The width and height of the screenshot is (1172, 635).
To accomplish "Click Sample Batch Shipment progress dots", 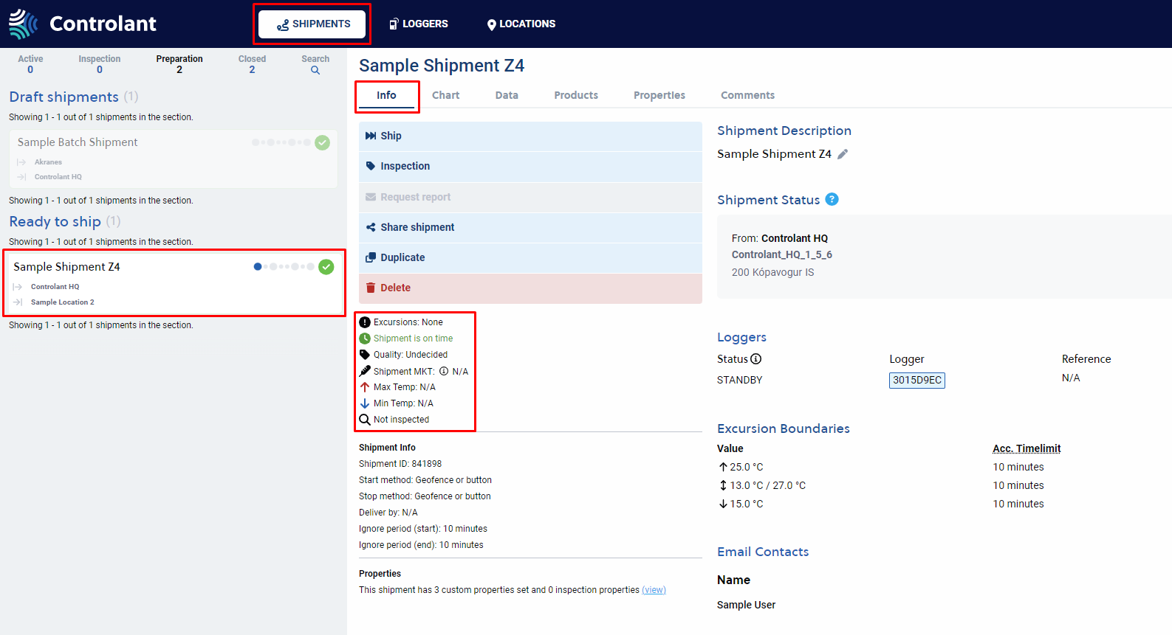I will pyautogui.click(x=281, y=142).
